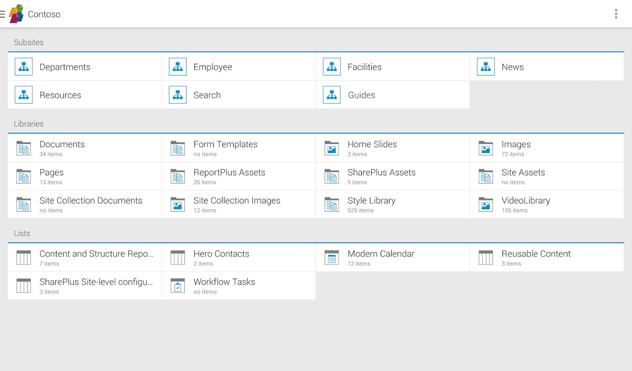Select the Search subsite label
The width and height of the screenshot is (632, 371).
(207, 95)
